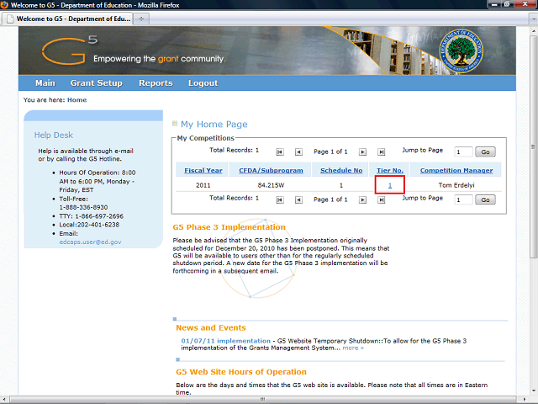The width and height of the screenshot is (538, 404).
Task: Open the edcaps.user@ed.gov email link
Action: click(90, 242)
